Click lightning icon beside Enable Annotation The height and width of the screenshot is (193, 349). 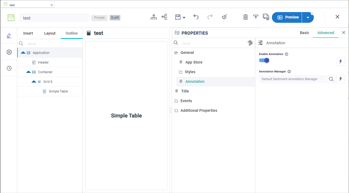(x=340, y=61)
